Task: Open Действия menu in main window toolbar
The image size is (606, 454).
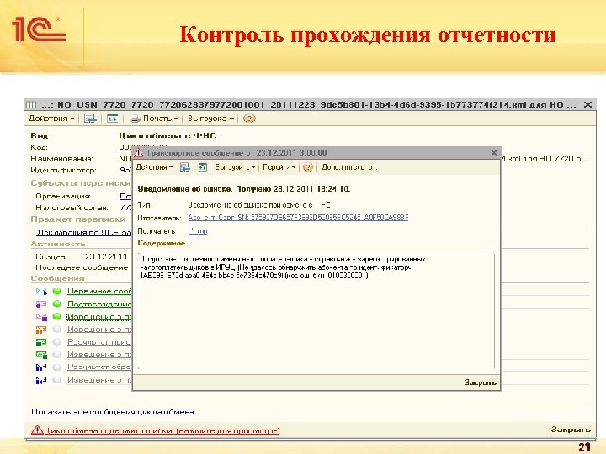Action: (51, 119)
